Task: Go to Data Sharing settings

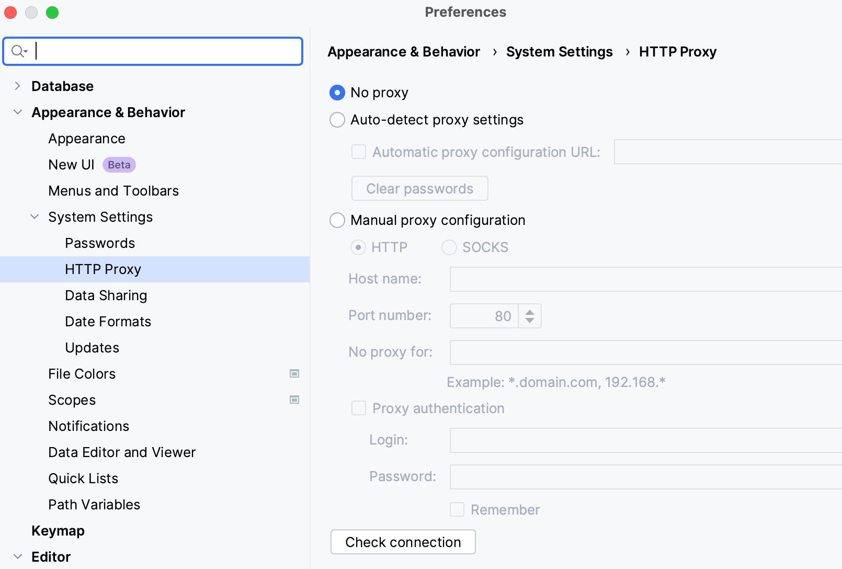Action: pyautogui.click(x=106, y=295)
